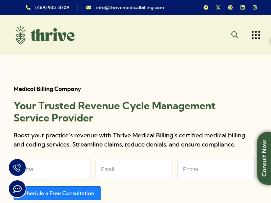Call the (469) 935-8709 phone number link

coord(52,7)
